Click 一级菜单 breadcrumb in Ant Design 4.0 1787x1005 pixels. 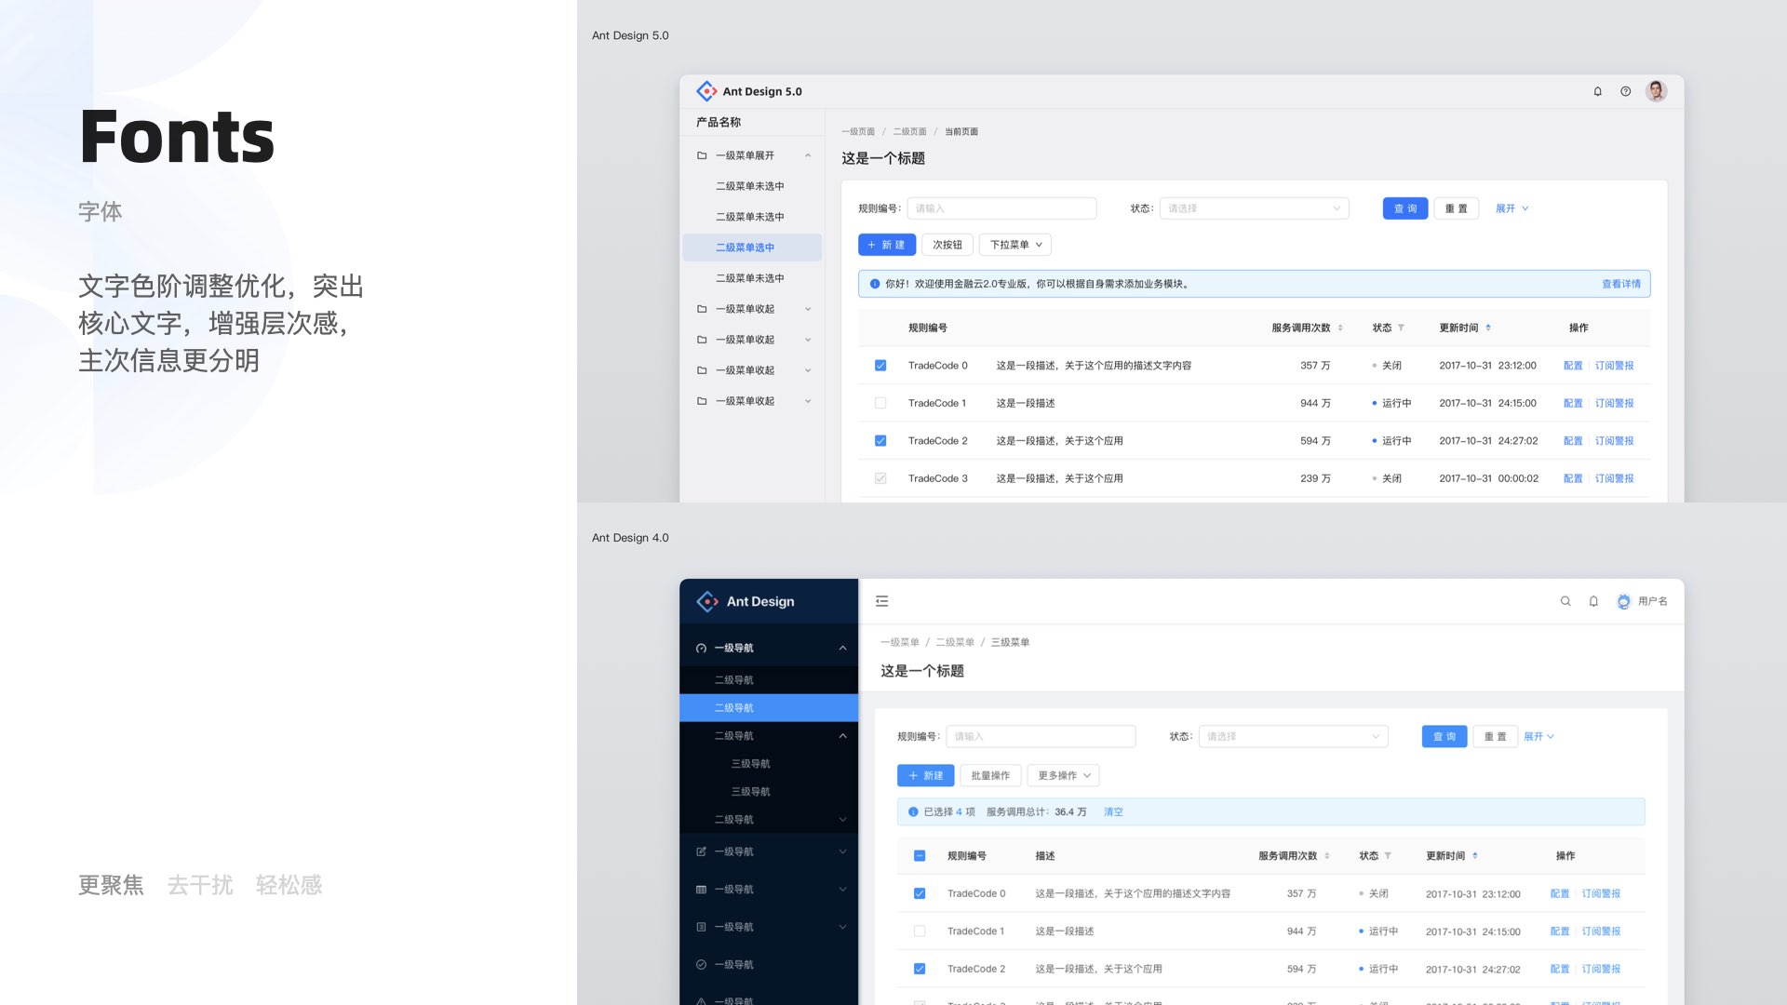click(900, 642)
